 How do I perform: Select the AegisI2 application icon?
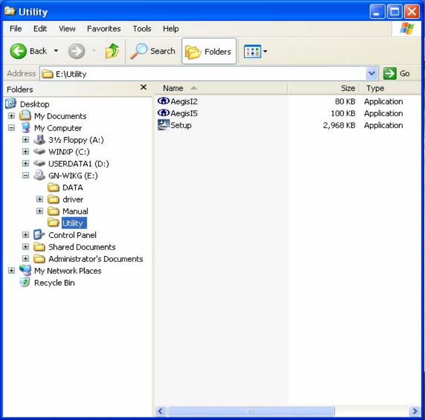[x=163, y=101]
